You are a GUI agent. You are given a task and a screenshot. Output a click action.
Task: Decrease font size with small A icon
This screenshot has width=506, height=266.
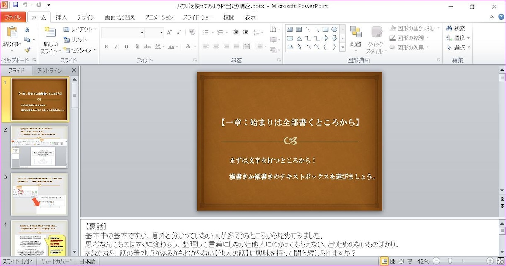179,32
